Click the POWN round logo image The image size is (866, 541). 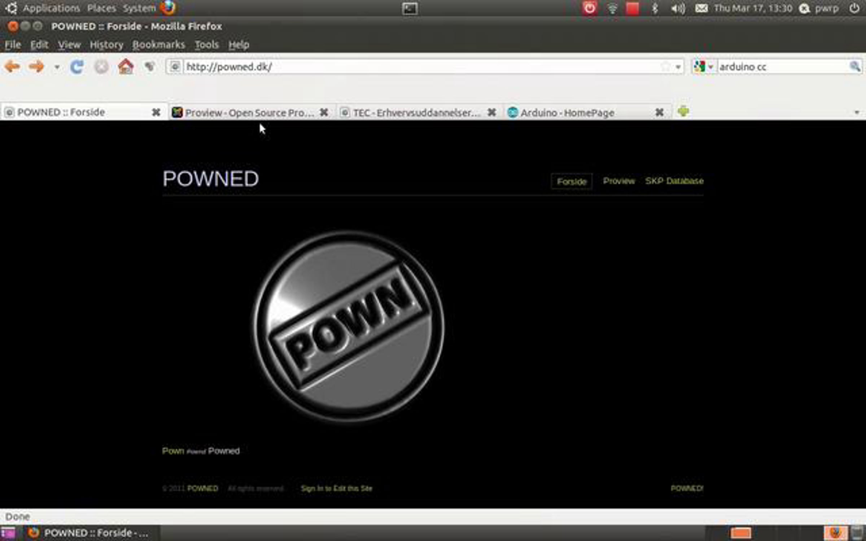[349, 326]
